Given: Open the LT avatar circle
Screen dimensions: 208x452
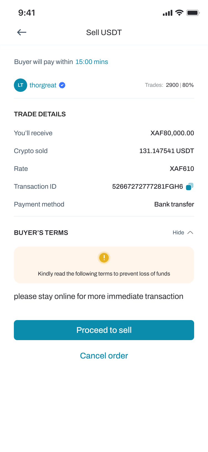Looking at the screenshot, I should 21,85.
